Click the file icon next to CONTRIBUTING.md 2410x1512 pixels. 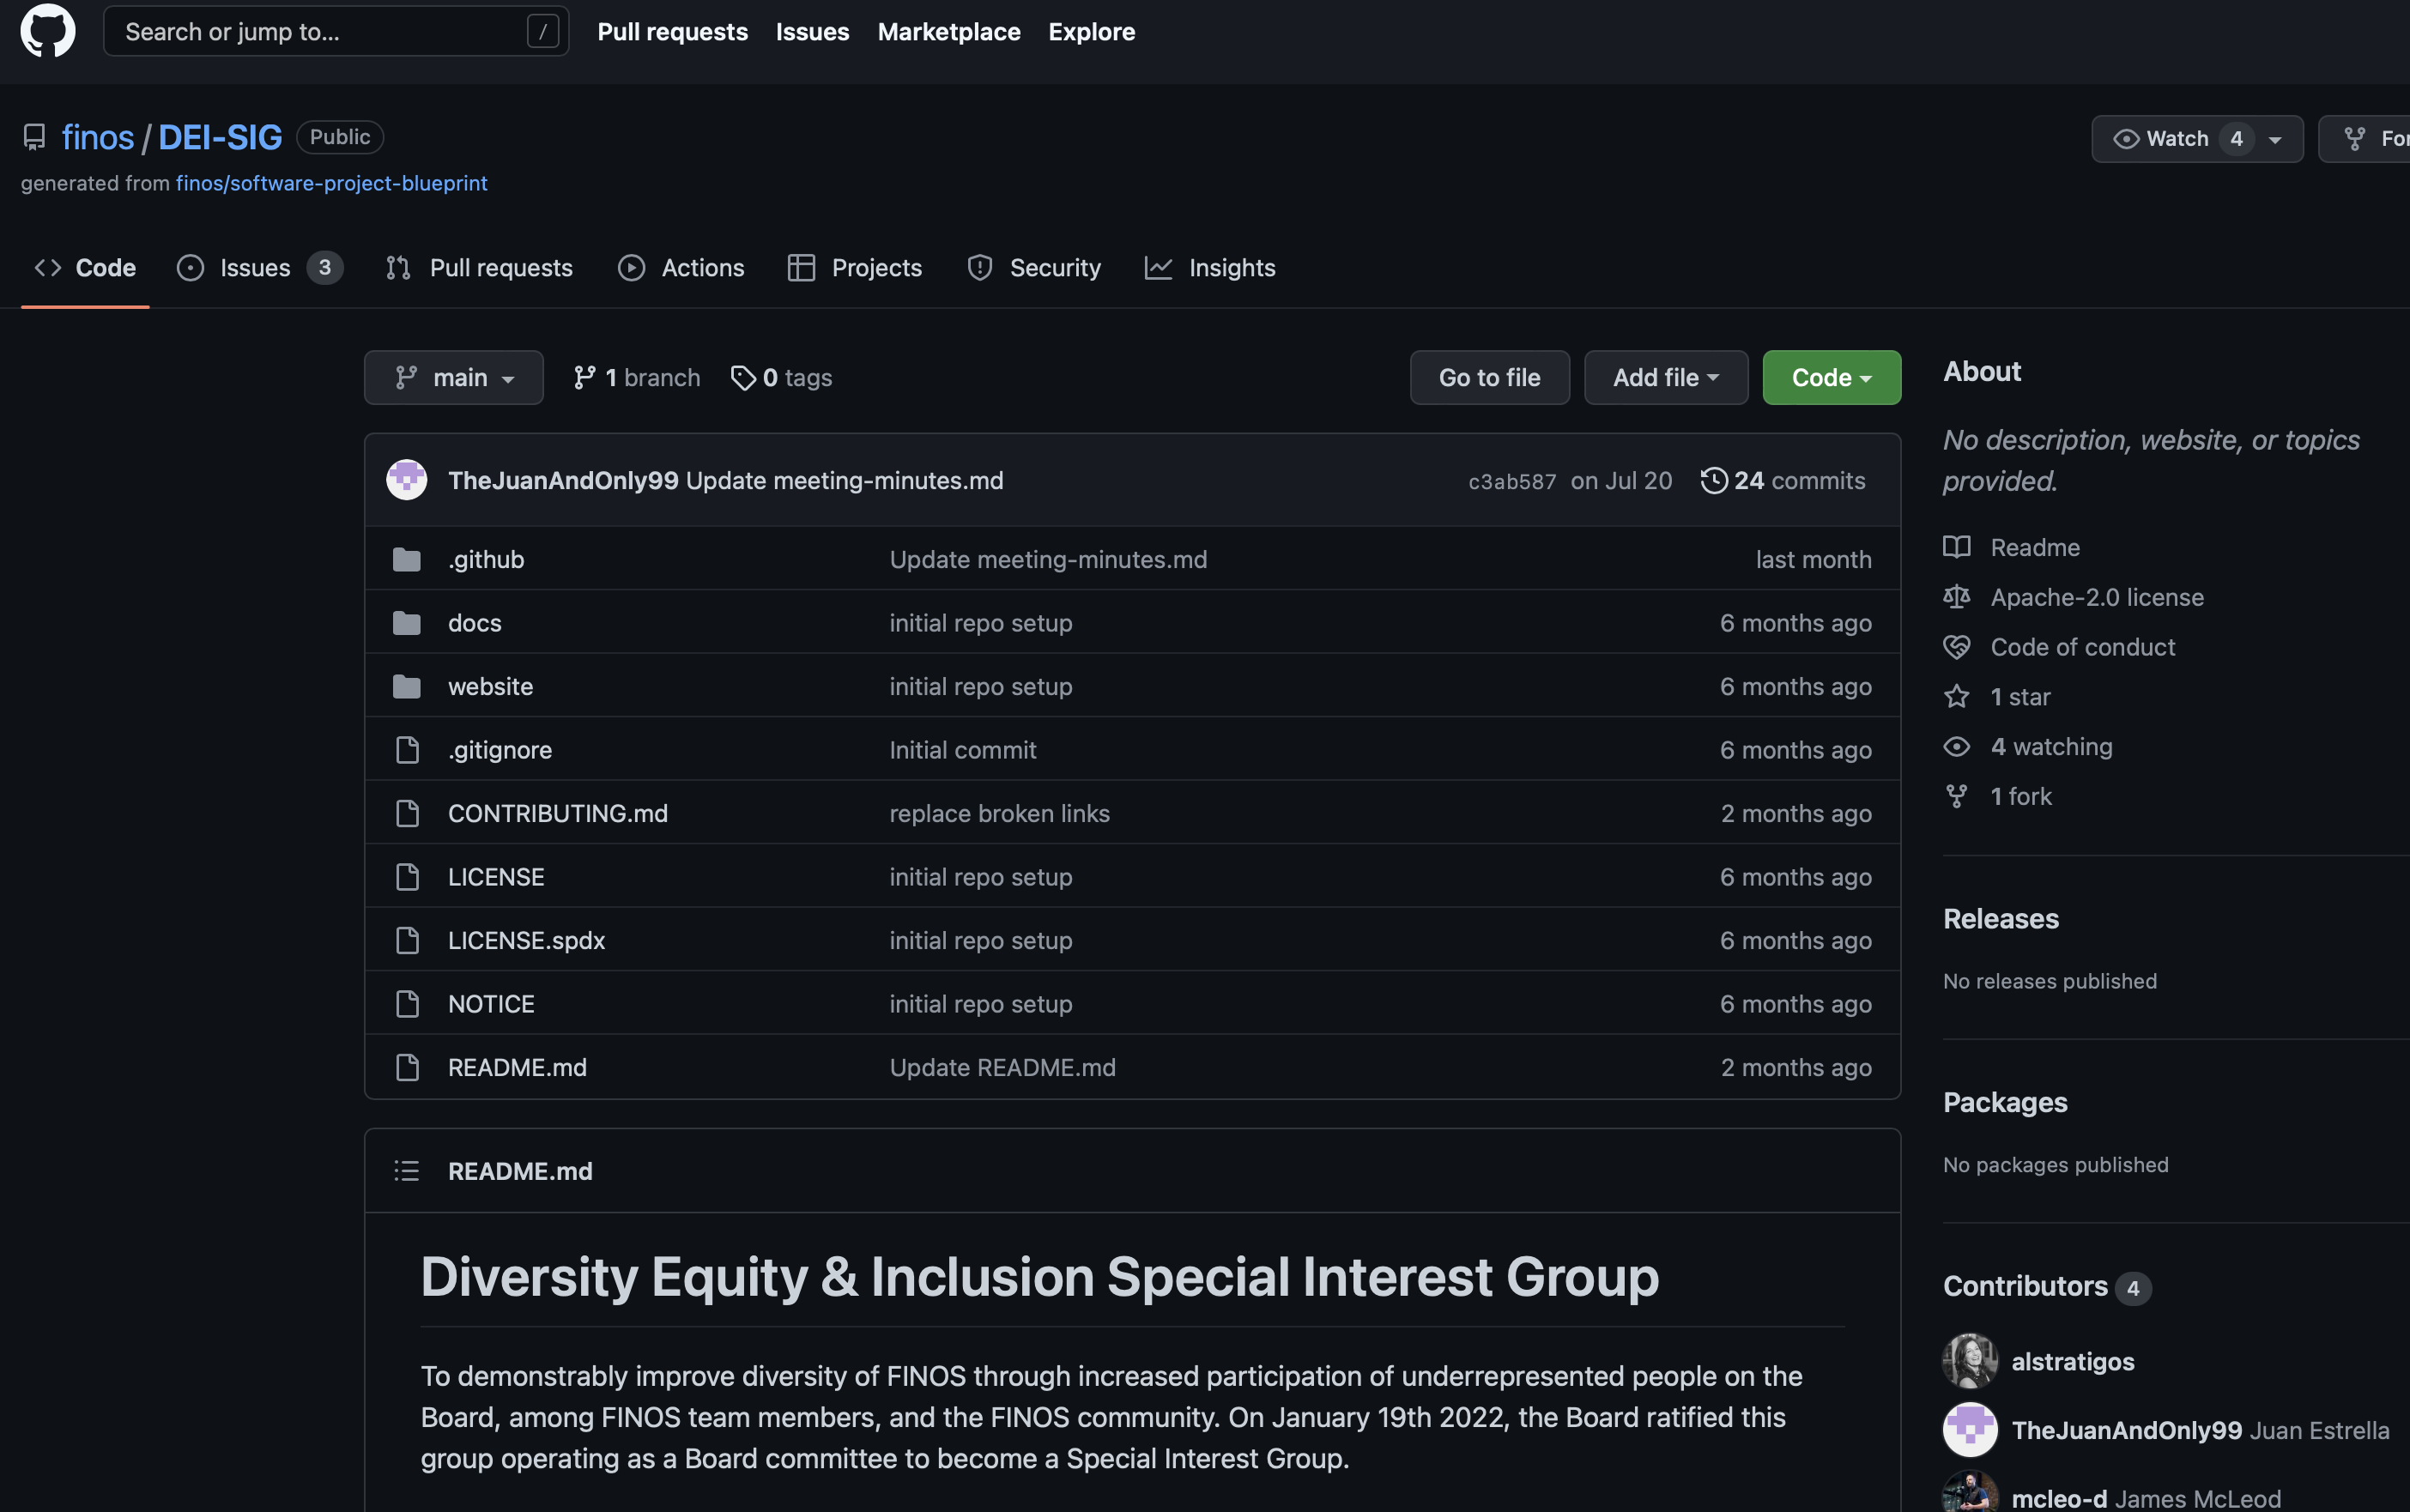pyautogui.click(x=407, y=813)
